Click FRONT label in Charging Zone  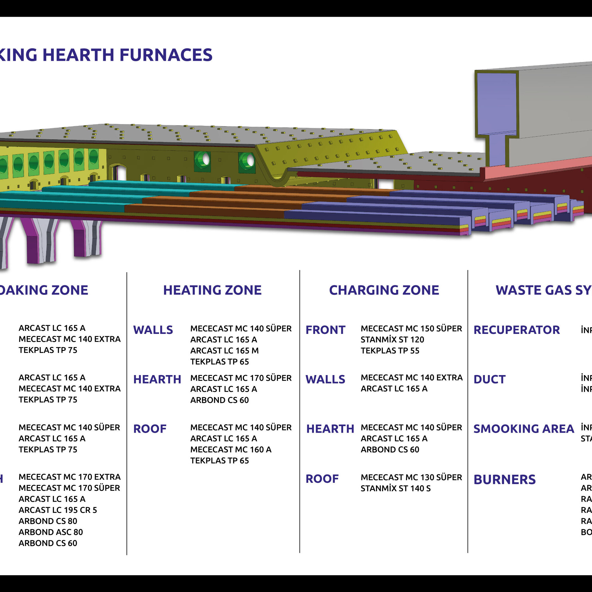[x=325, y=330]
